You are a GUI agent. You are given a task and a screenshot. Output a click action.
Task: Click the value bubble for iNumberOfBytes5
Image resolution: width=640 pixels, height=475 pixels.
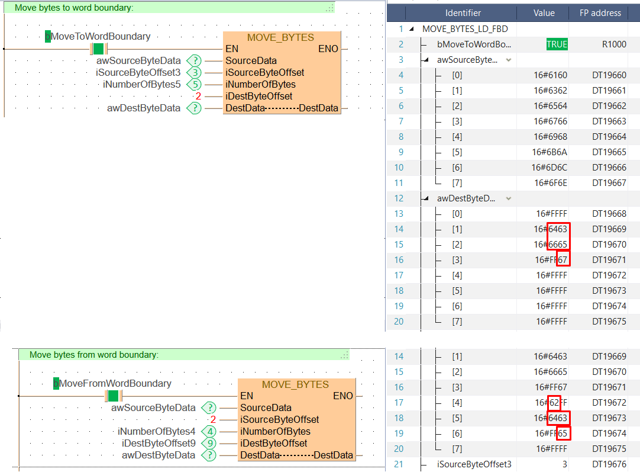(x=193, y=84)
